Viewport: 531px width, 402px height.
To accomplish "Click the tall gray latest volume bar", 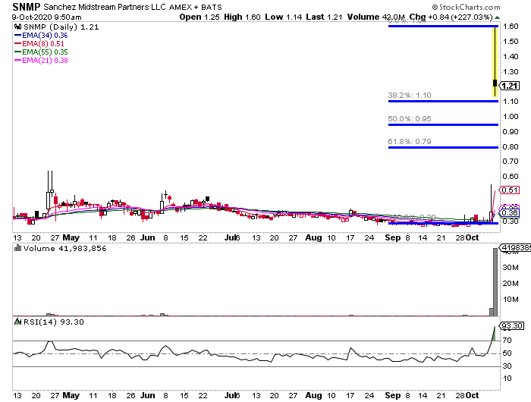I will [495, 282].
